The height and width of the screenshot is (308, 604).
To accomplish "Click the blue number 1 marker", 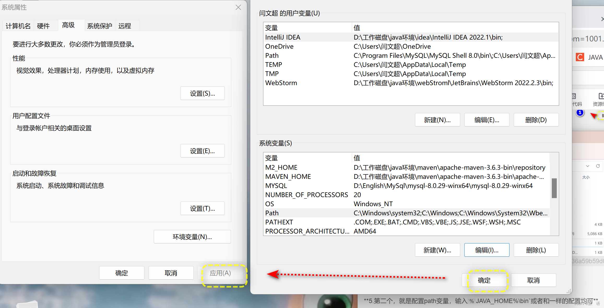I will [x=580, y=113].
